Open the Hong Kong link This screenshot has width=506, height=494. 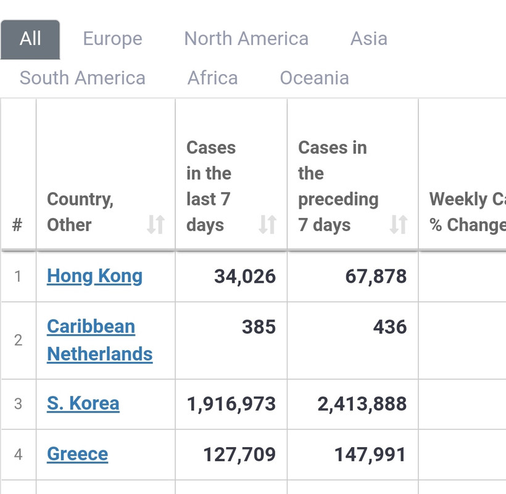click(94, 276)
